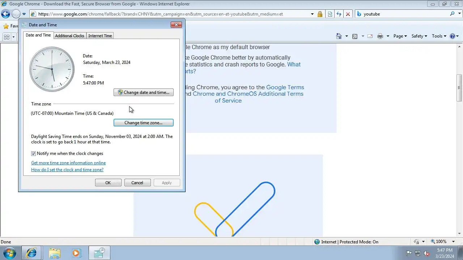Click the network tray icon

[x=418, y=253]
